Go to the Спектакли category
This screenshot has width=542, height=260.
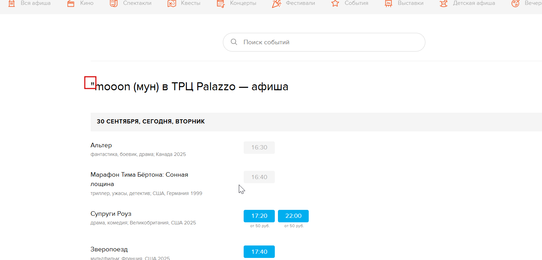click(x=137, y=3)
